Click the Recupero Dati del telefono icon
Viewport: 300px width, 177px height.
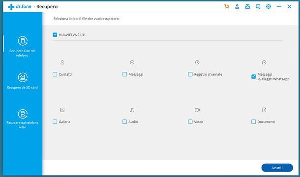(x=23, y=41)
